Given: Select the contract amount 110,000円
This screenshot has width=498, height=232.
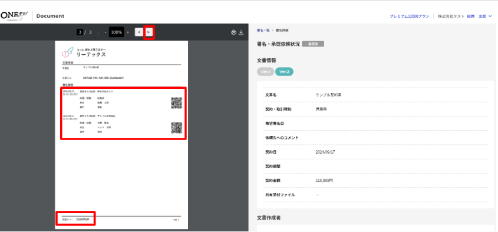Looking at the screenshot, I should (x=325, y=180).
